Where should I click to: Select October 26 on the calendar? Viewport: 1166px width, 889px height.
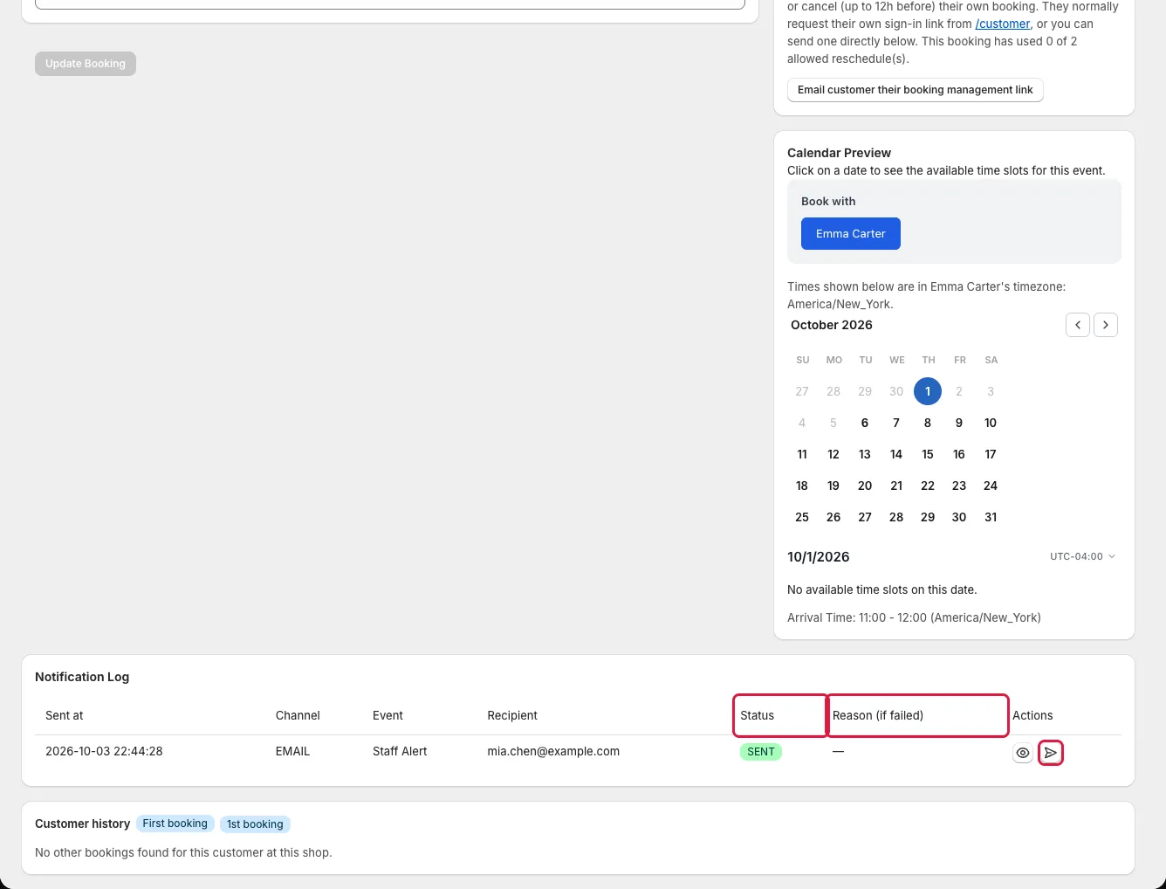pos(833,517)
